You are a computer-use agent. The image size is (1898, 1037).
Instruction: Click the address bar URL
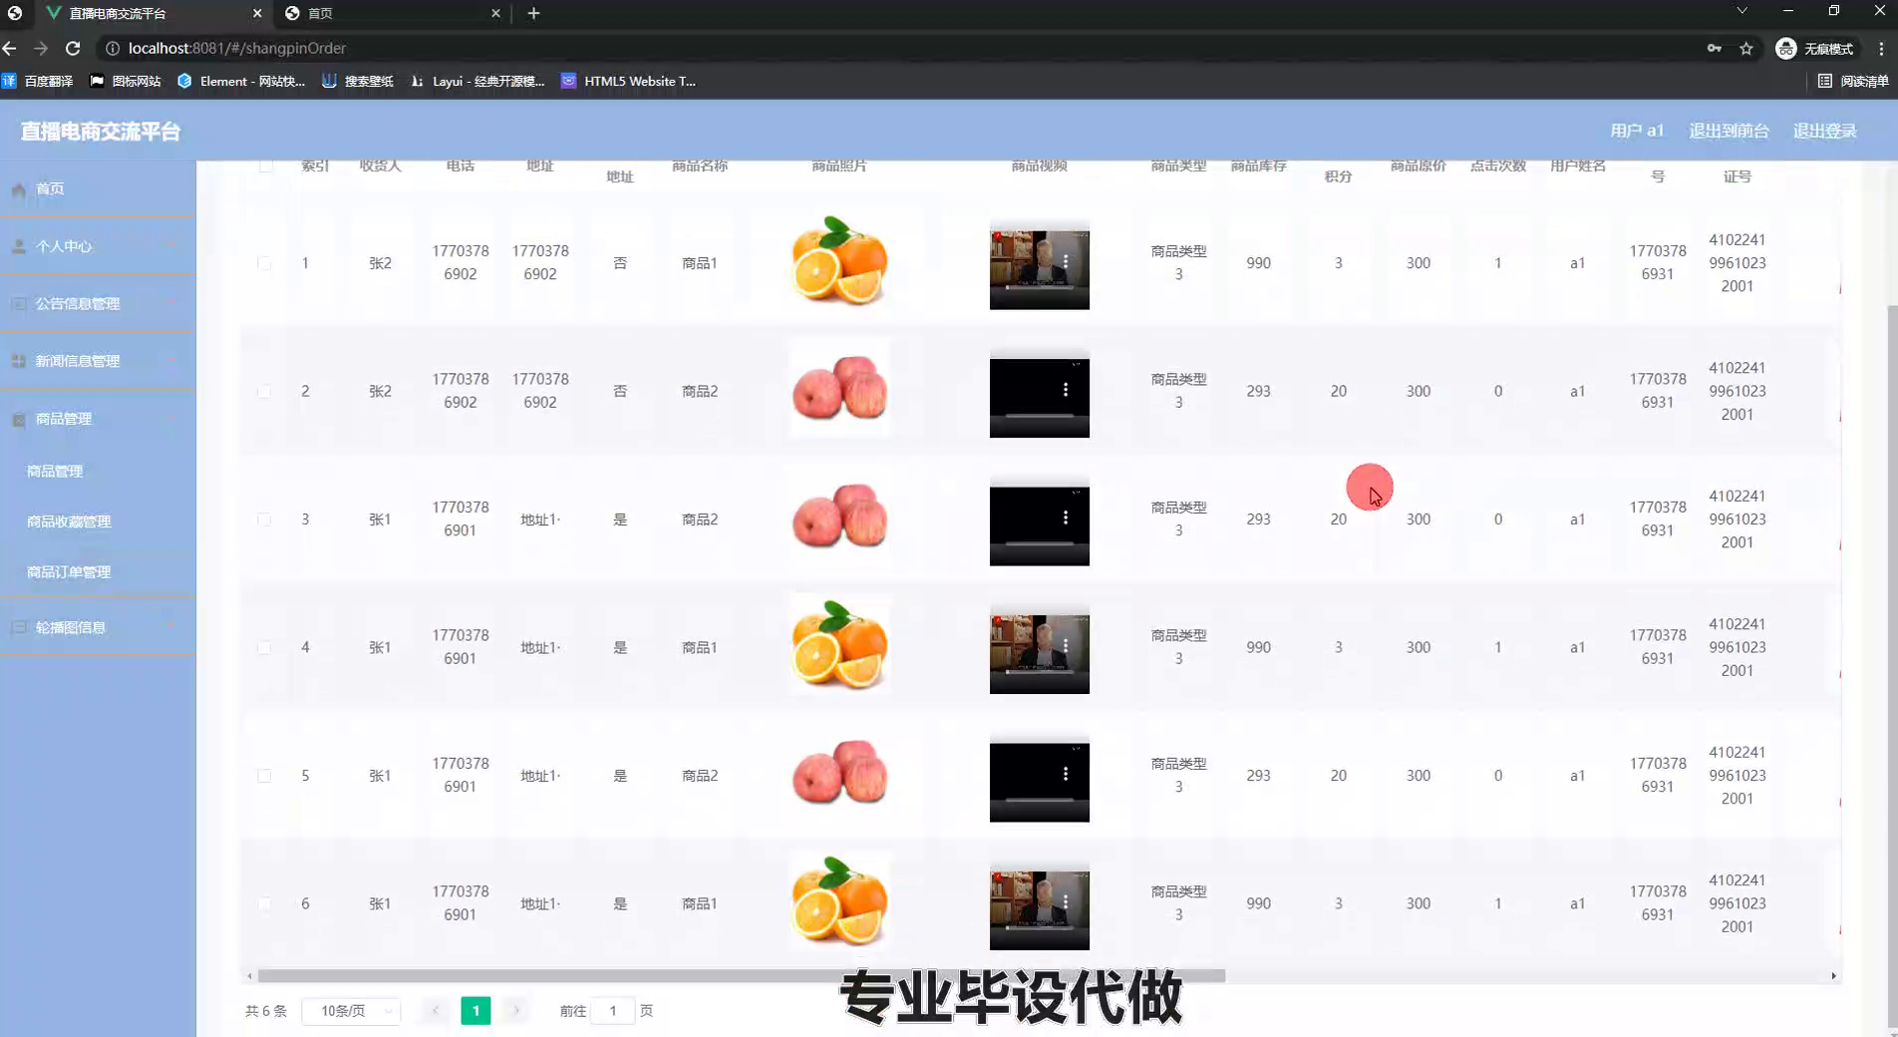tap(237, 48)
